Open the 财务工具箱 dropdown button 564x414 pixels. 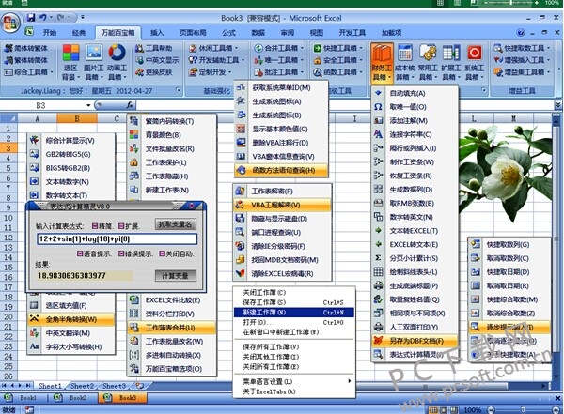coord(382,63)
